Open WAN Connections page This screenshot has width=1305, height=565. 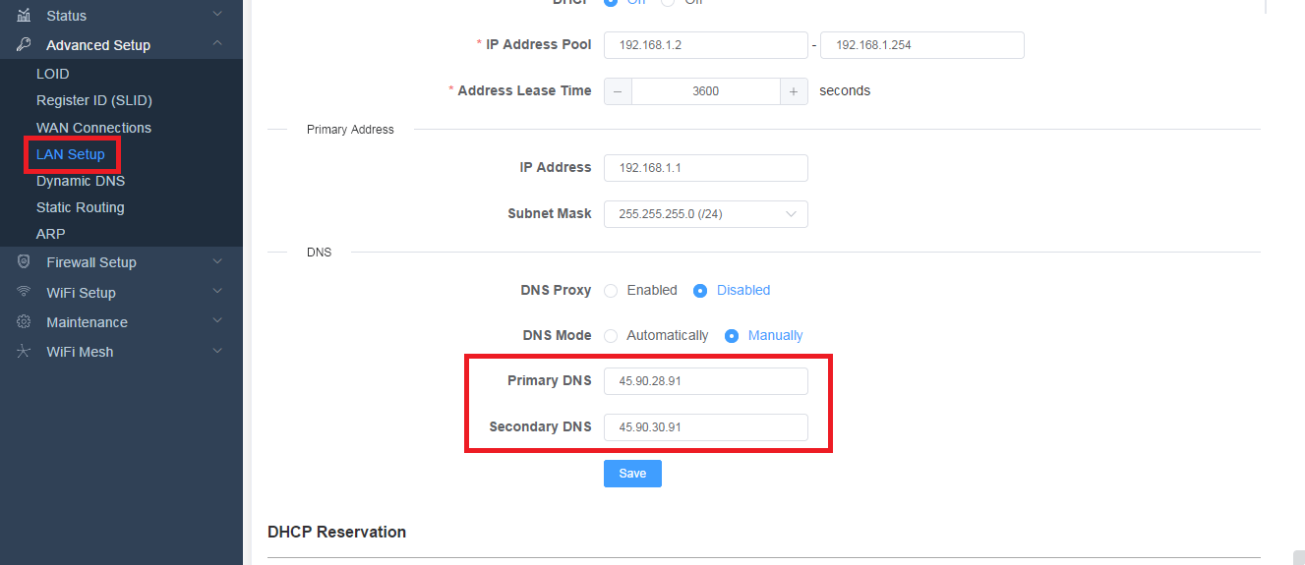click(93, 128)
